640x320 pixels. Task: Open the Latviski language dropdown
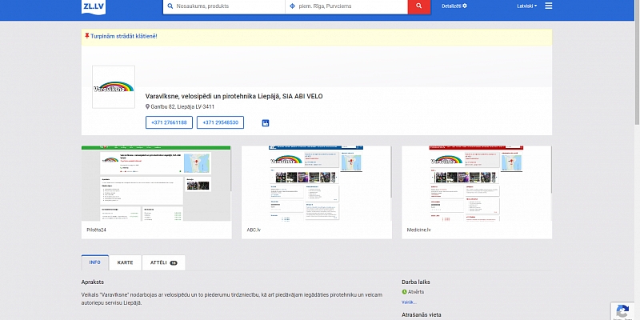pyautogui.click(x=526, y=6)
